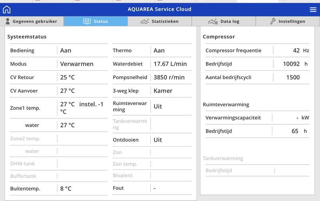Click the Buitentemp. value 8 °C
The height and width of the screenshot is (201, 320).
(66, 188)
